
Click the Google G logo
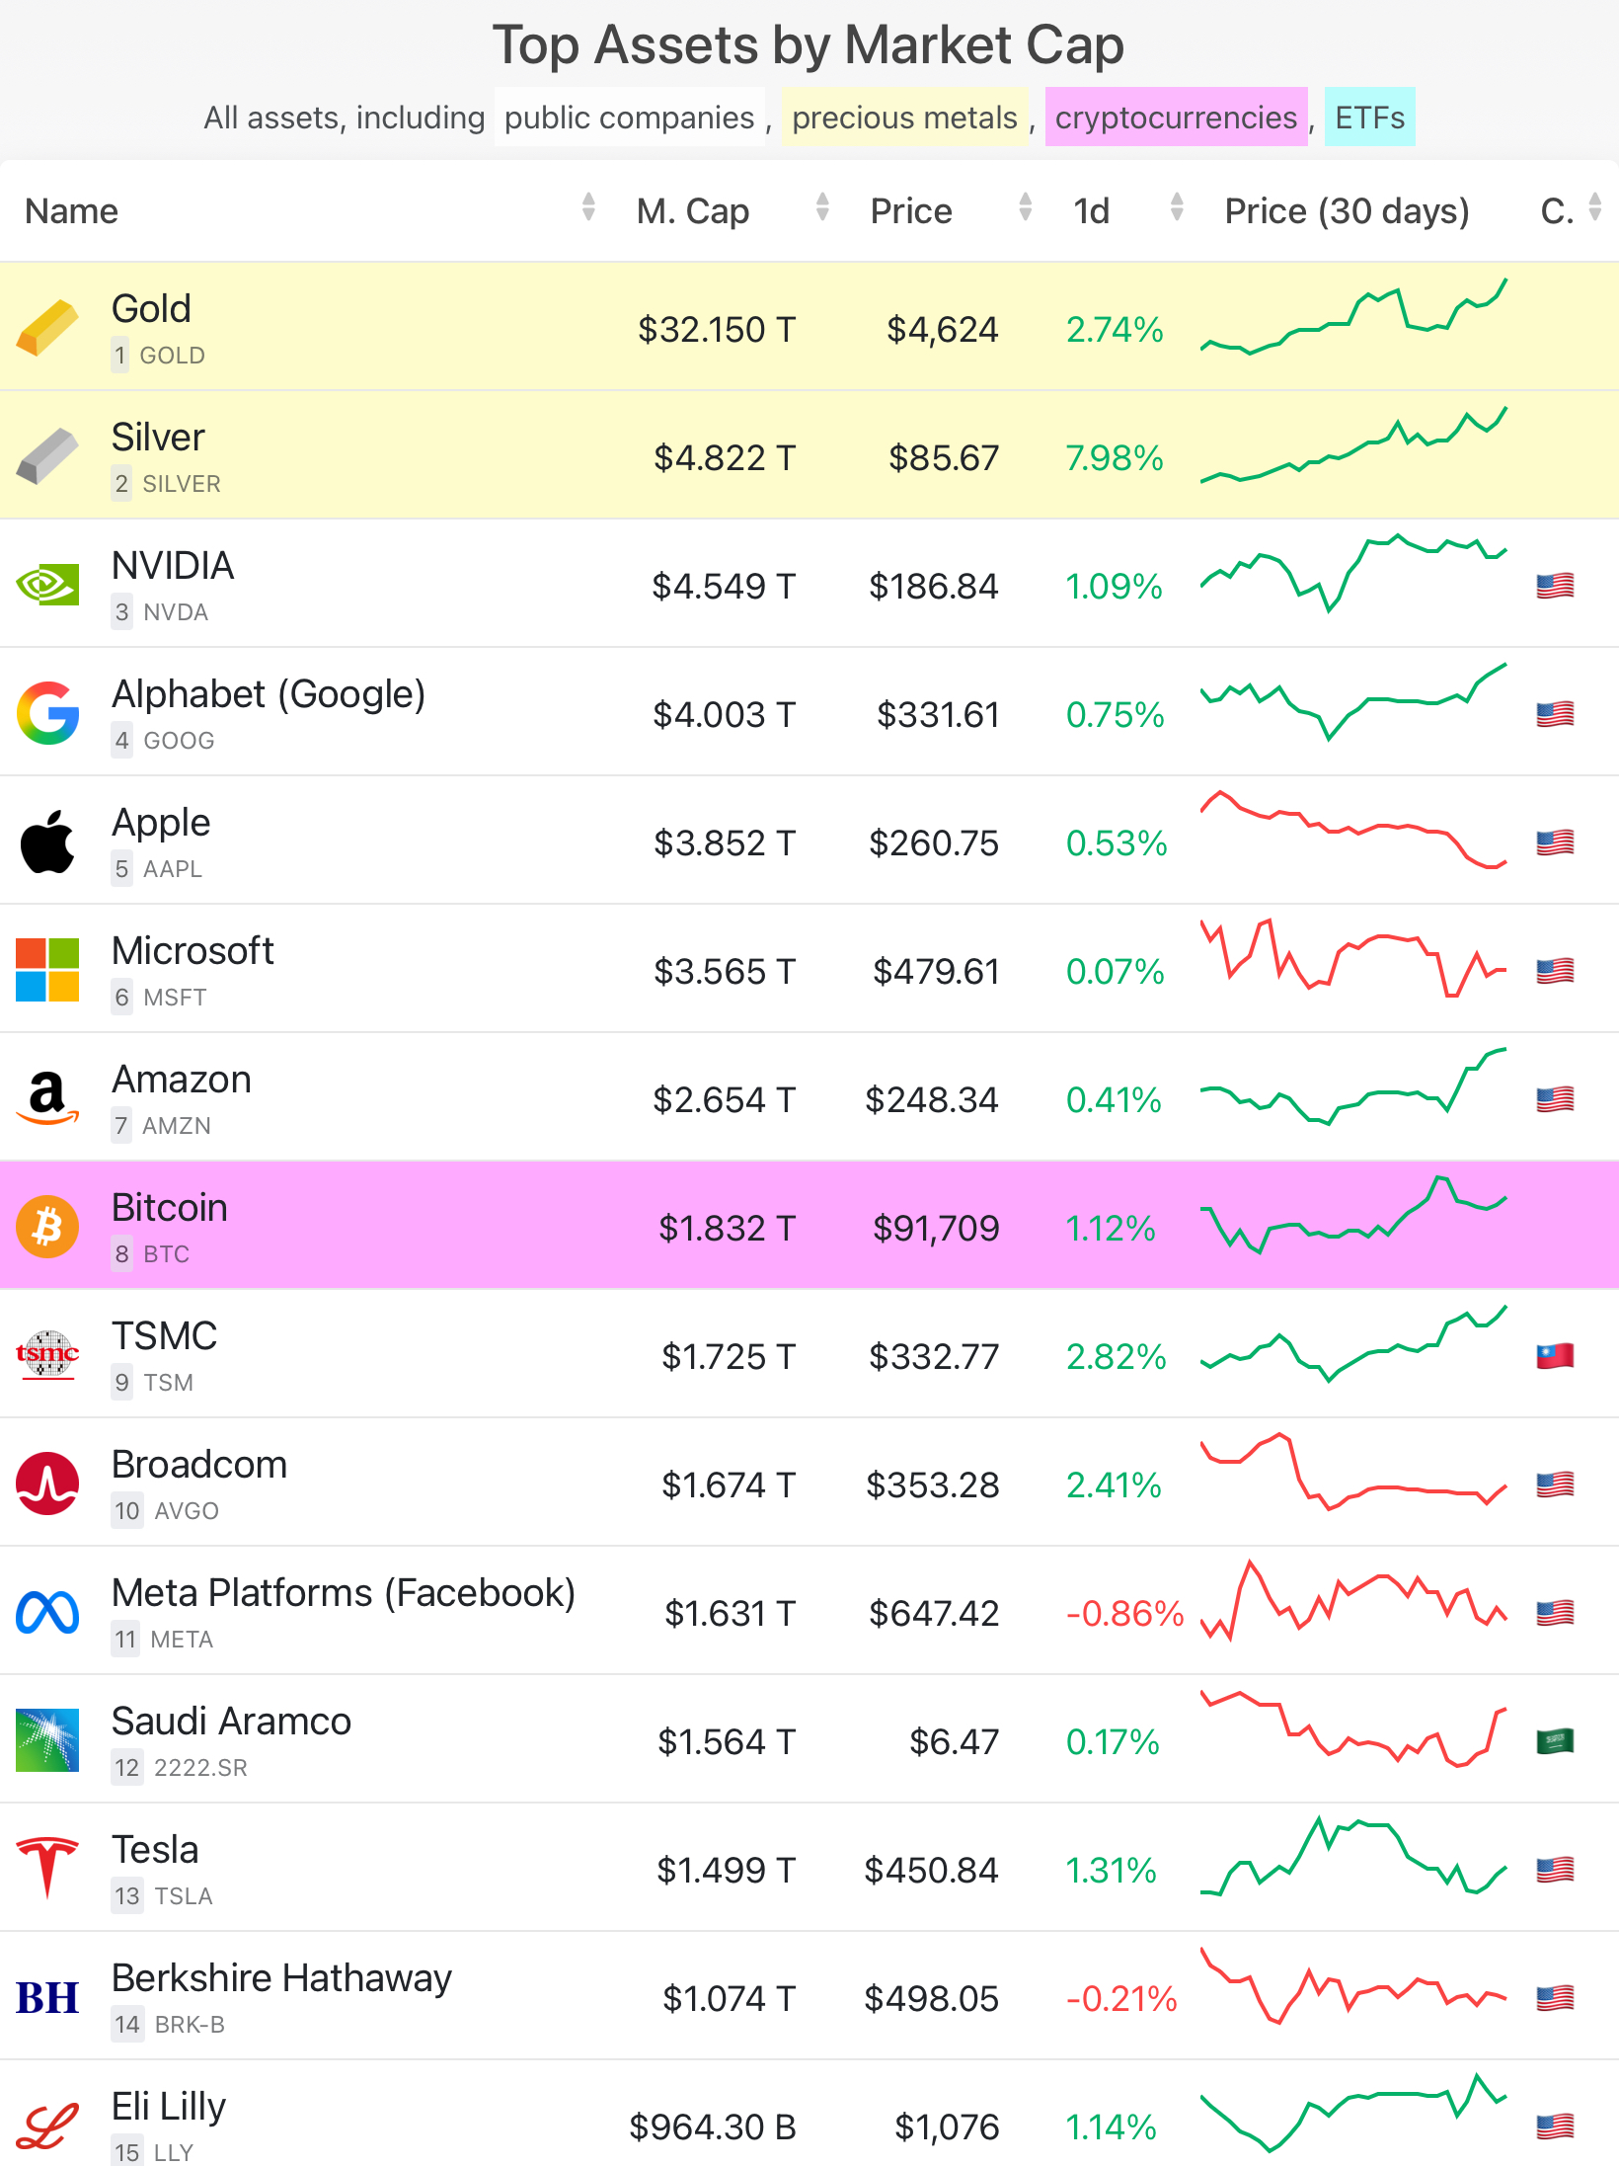coord(47,713)
